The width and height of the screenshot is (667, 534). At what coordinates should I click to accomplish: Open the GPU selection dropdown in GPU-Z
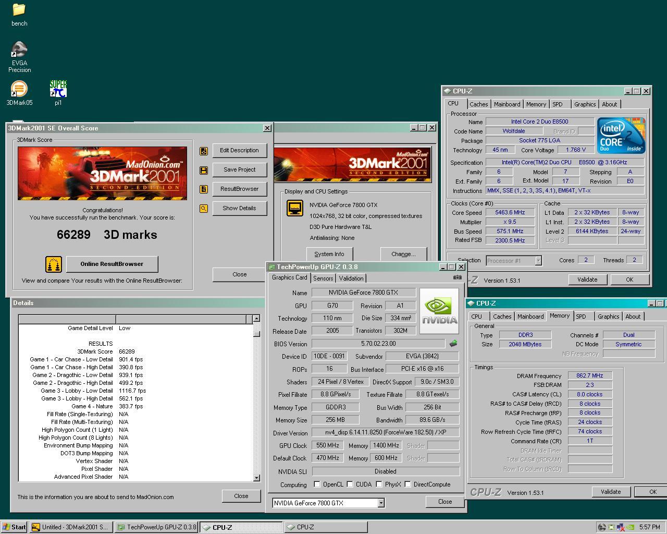coord(381,503)
